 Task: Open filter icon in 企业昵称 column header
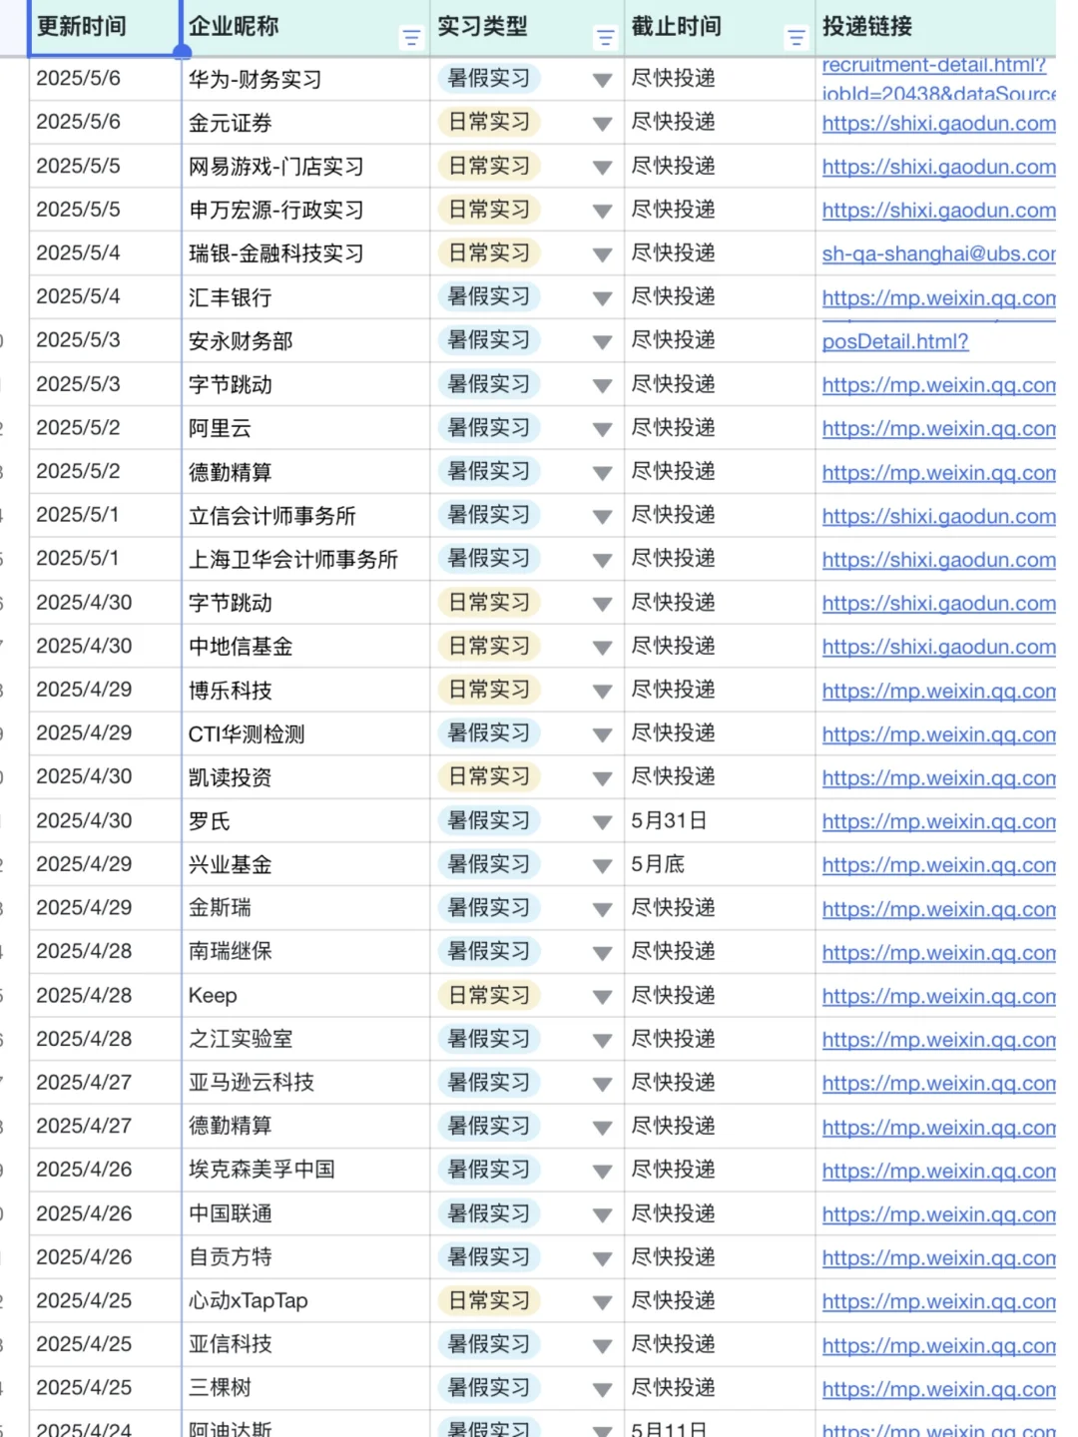(x=410, y=39)
